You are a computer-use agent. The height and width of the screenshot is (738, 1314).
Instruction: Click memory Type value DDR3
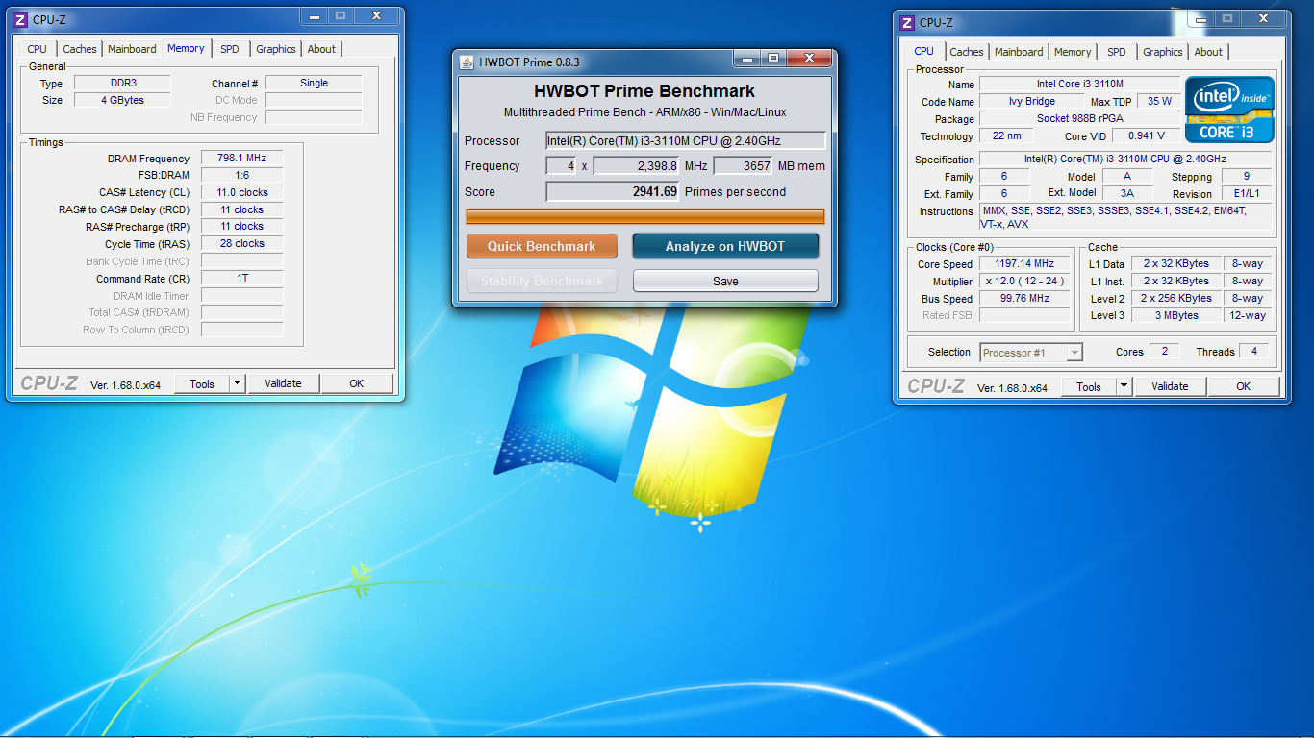[x=123, y=83]
